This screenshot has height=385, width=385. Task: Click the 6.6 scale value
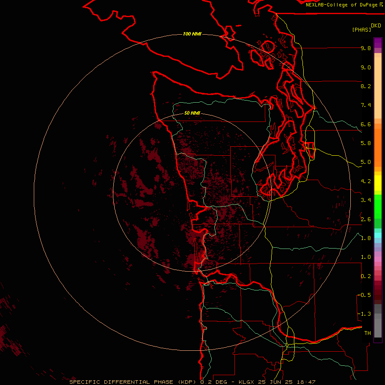pyautogui.click(x=366, y=124)
